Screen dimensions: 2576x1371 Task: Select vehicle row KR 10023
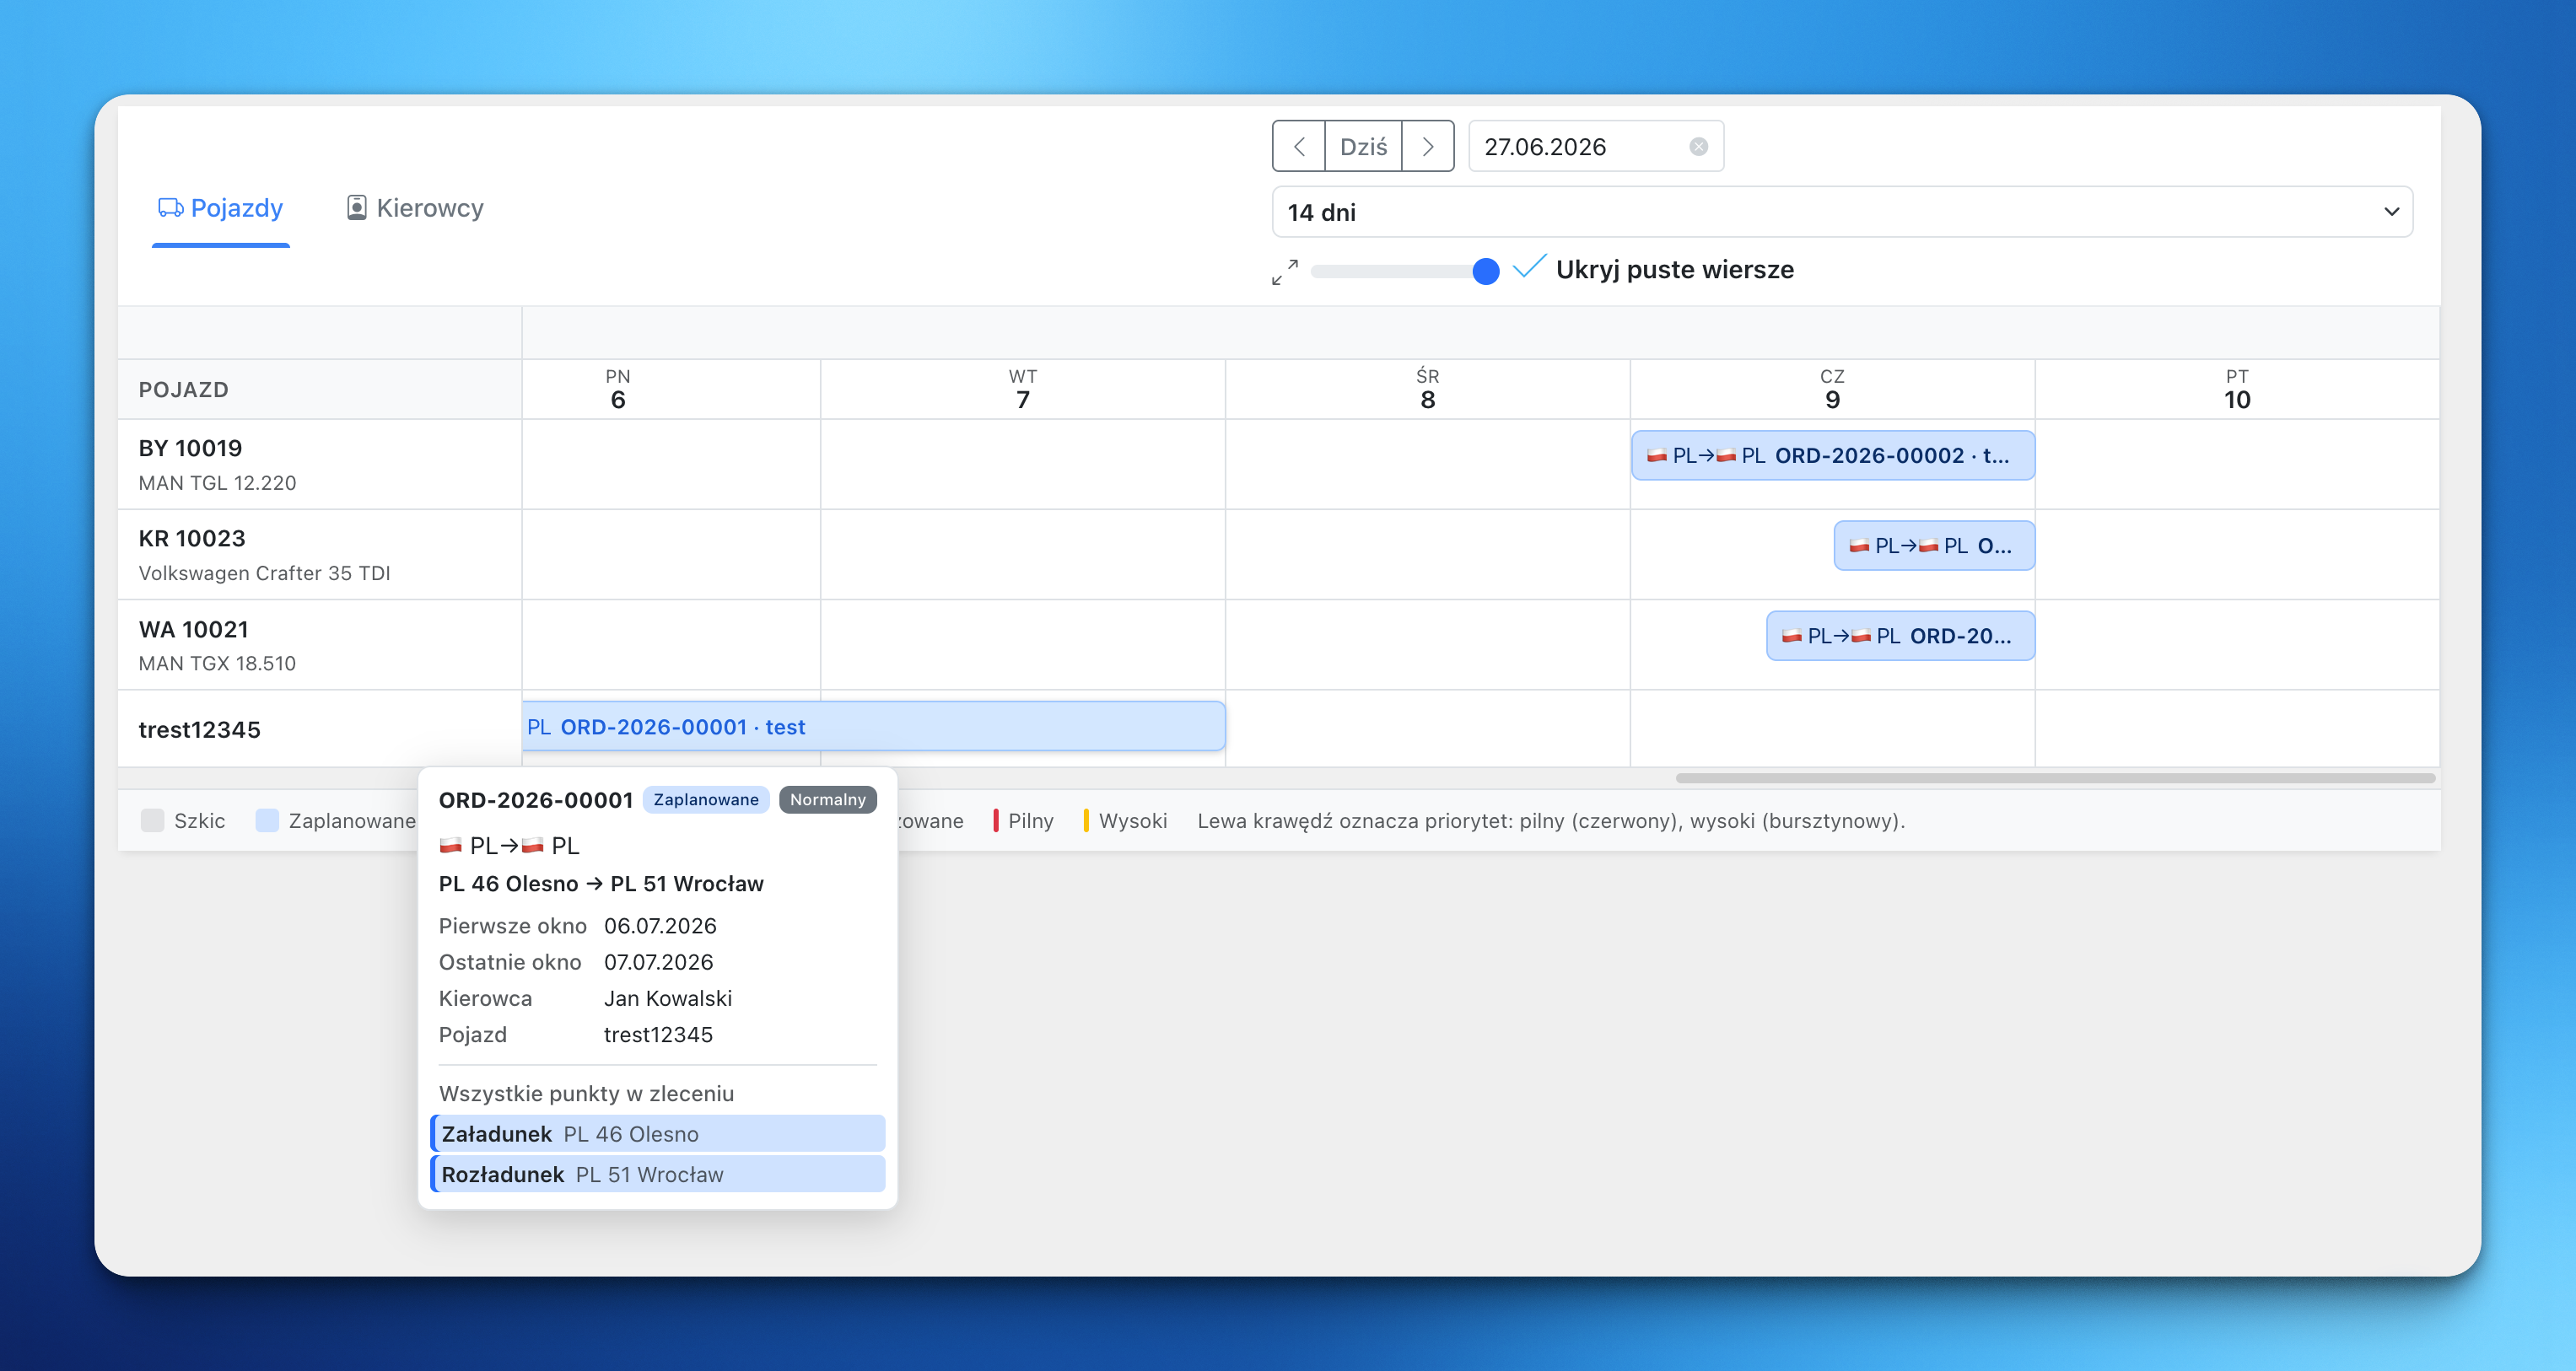point(320,555)
